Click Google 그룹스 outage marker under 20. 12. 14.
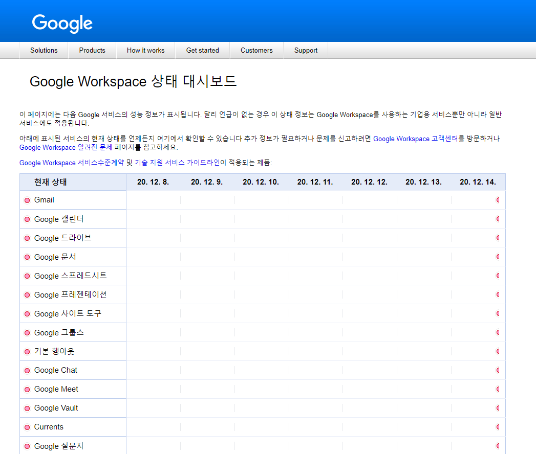This screenshot has height=454, width=536. pyautogui.click(x=498, y=332)
